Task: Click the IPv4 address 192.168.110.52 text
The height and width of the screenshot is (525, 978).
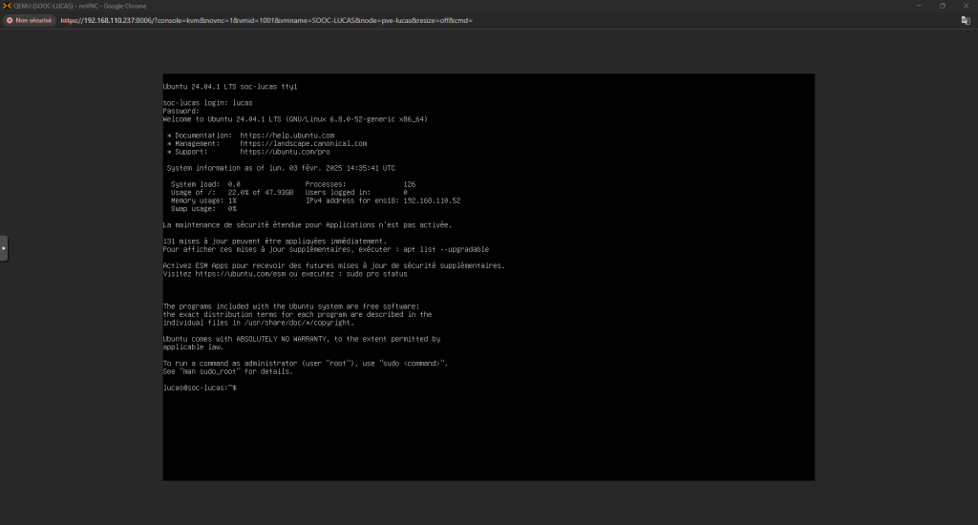Action: click(432, 200)
